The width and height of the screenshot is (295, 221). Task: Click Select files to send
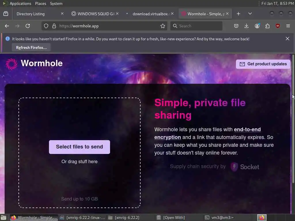point(80,147)
